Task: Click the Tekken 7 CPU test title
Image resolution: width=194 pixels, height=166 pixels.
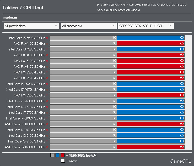Action: pyautogui.click(x=23, y=8)
